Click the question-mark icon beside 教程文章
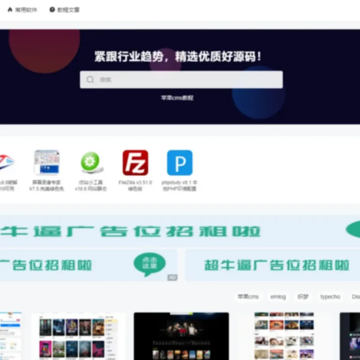Viewport: 360px width, 360px height. point(52,9)
